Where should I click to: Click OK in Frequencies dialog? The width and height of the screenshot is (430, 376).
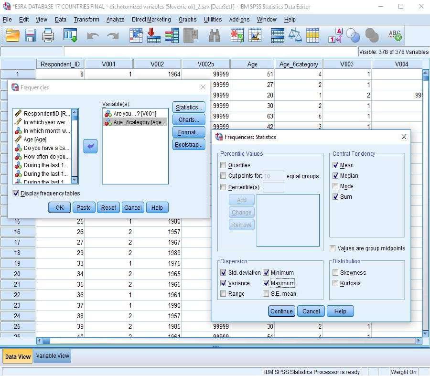(60, 208)
